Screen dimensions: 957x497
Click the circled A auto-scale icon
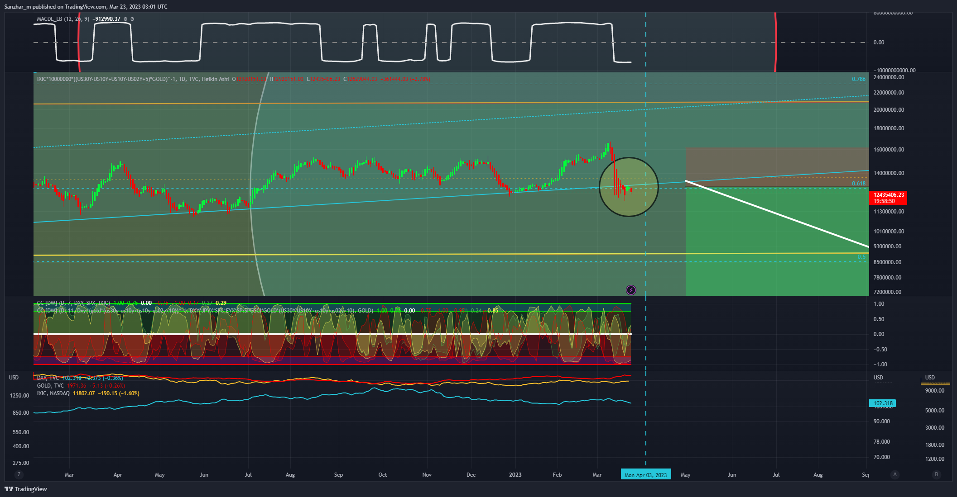[894, 474]
